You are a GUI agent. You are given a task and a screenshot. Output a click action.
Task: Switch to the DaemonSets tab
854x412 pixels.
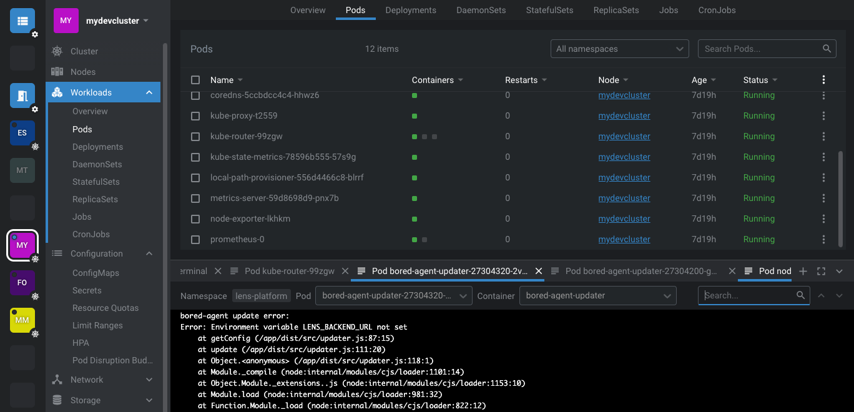click(x=481, y=10)
